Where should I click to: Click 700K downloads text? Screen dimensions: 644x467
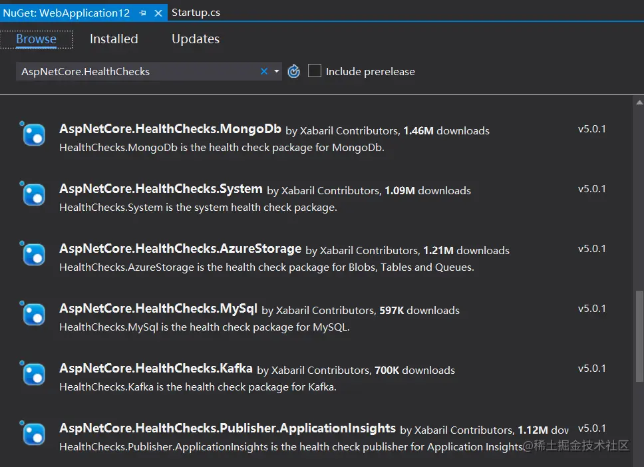(x=415, y=371)
